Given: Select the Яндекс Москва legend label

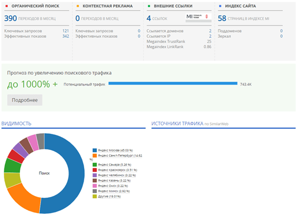Looking at the screenshot, I should pyautogui.click(x=116, y=151).
